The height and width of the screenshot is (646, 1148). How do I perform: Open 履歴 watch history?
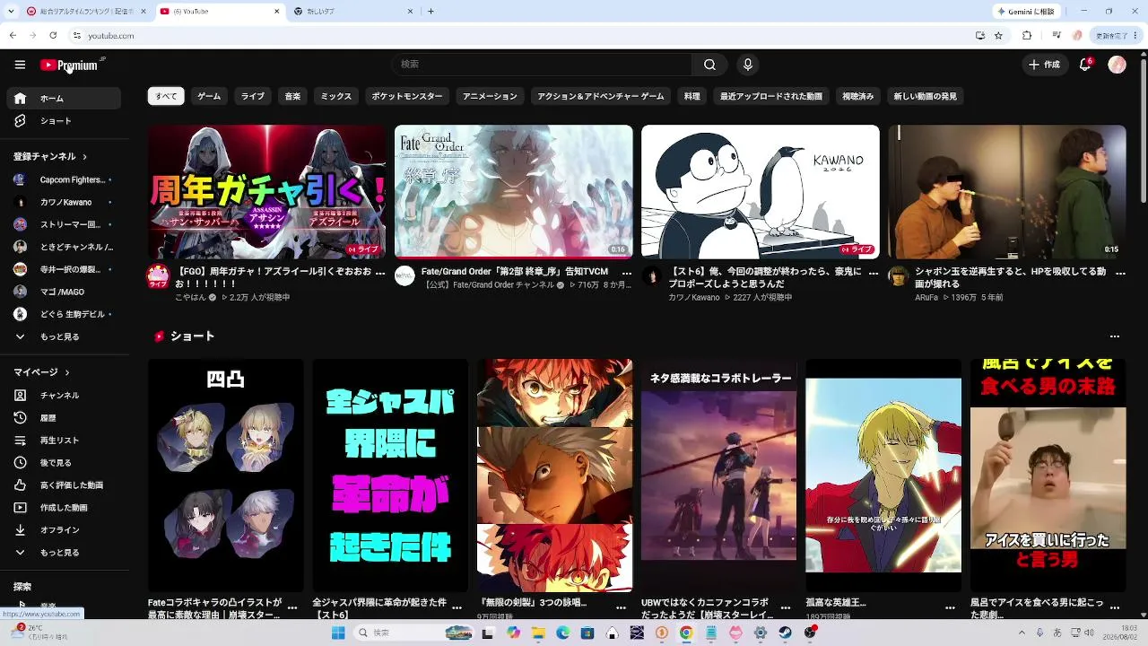coord(64,418)
